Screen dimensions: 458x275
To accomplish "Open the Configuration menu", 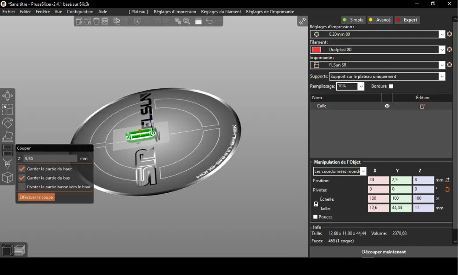I will pos(80,12).
